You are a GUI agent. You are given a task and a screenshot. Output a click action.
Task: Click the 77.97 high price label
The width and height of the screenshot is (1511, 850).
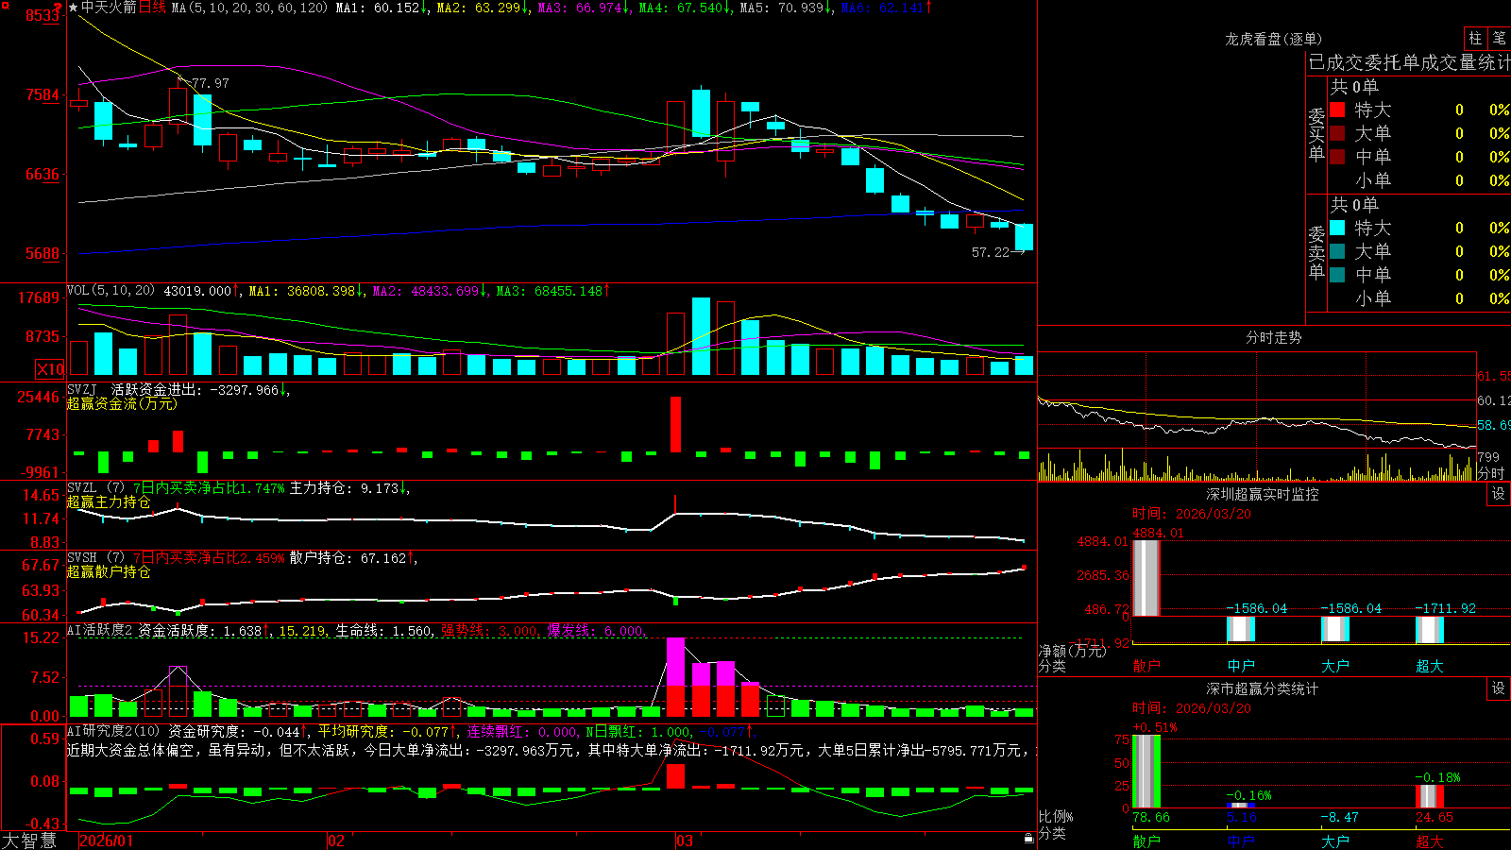tap(210, 83)
